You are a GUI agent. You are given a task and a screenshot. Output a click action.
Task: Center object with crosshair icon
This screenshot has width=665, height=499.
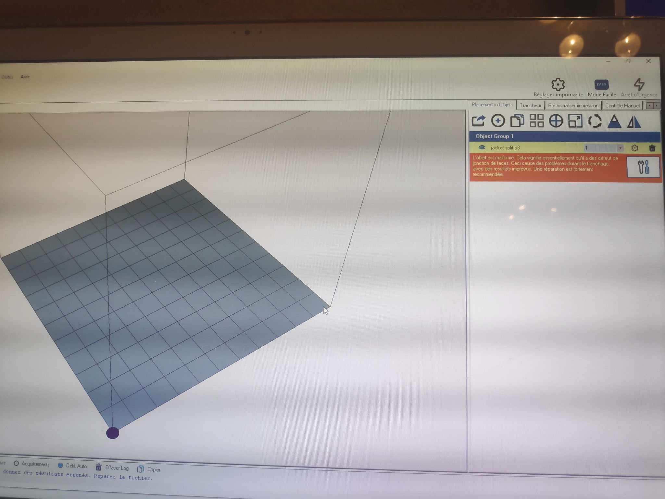pyautogui.click(x=556, y=121)
